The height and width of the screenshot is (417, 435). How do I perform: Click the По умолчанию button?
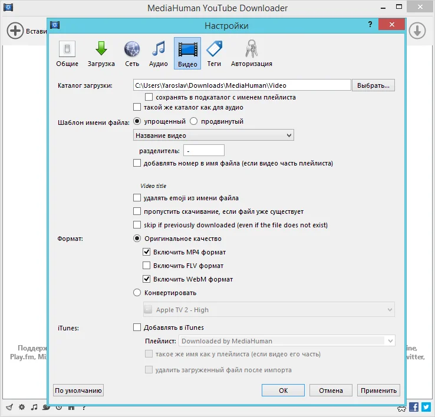[x=78, y=390]
